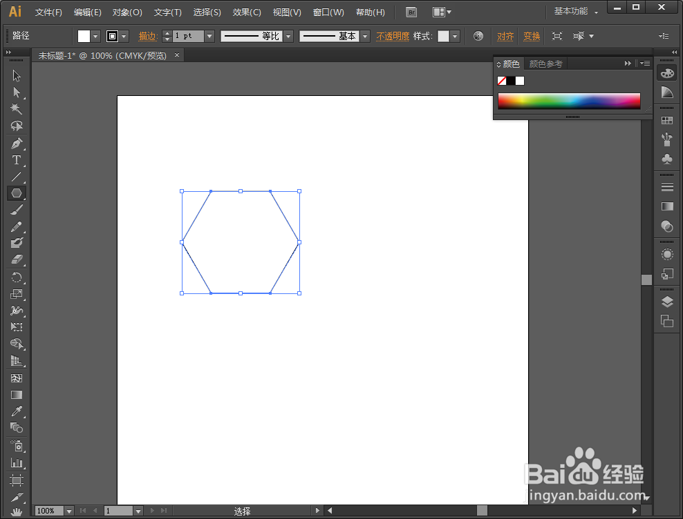
Task: Select the Selection tool arrow
Action: (17, 75)
